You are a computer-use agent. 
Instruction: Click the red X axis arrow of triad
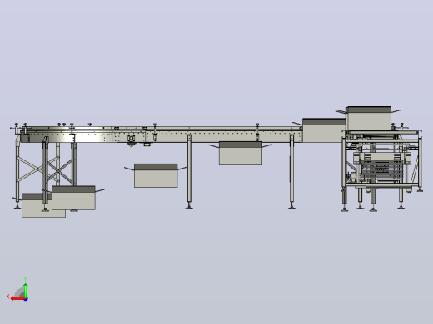pyautogui.click(x=17, y=299)
